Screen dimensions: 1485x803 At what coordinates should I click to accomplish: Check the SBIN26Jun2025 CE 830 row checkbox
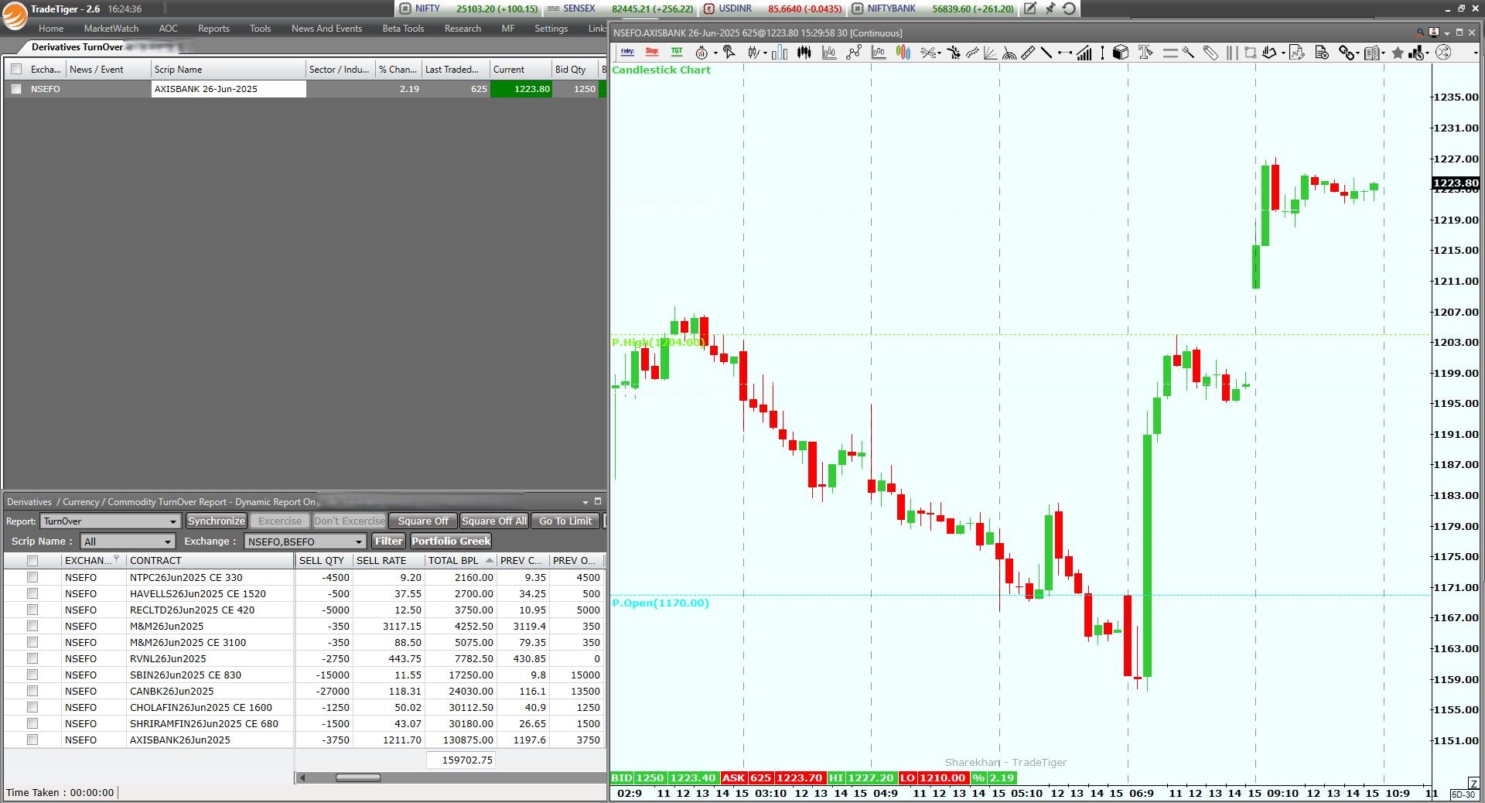coord(32,675)
